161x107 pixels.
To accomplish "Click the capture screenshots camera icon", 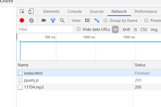I will point(44,20).
